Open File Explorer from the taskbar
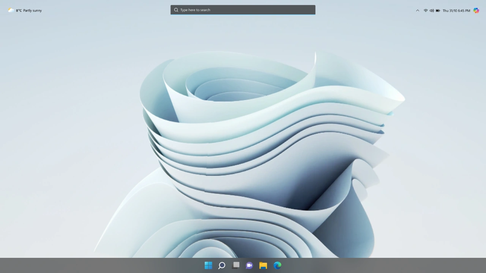The height and width of the screenshot is (273, 486). (263, 265)
